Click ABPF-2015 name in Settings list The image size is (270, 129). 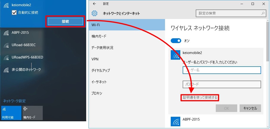(191, 119)
